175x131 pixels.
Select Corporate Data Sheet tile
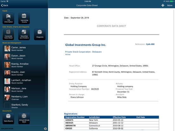coord(8,34)
